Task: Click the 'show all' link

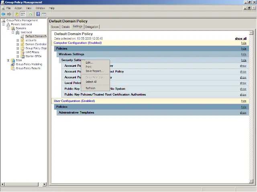Action: pos(241,38)
